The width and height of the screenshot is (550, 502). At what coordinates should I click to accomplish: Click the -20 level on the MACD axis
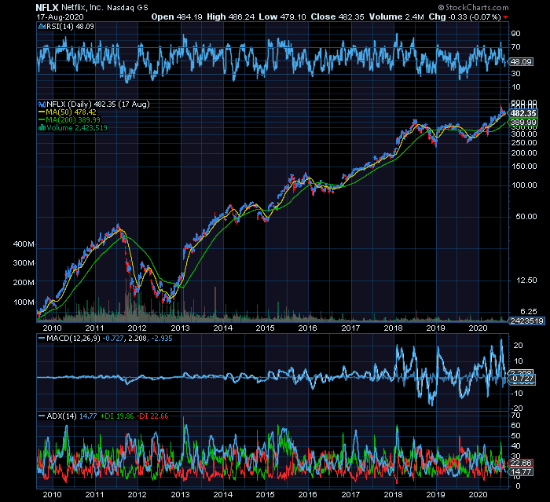click(x=517, y=409)
